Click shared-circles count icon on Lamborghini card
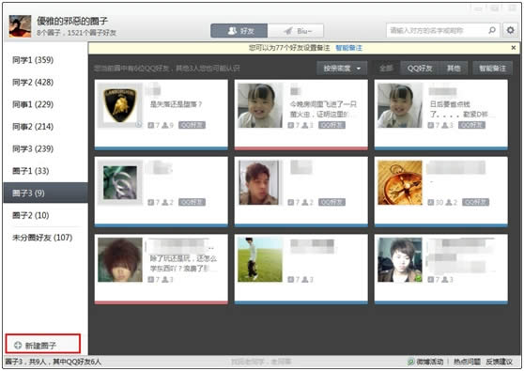Screen dimensions: 524x371 tap(150, 125)
